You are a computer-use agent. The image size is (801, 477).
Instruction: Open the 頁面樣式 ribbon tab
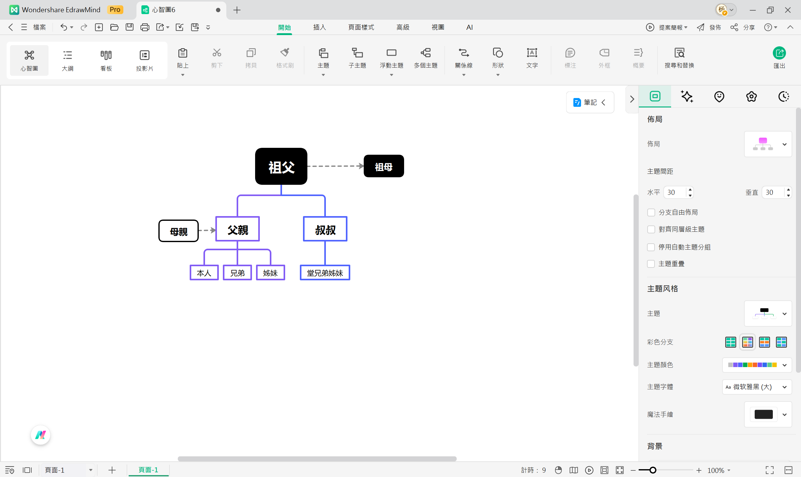361,27
